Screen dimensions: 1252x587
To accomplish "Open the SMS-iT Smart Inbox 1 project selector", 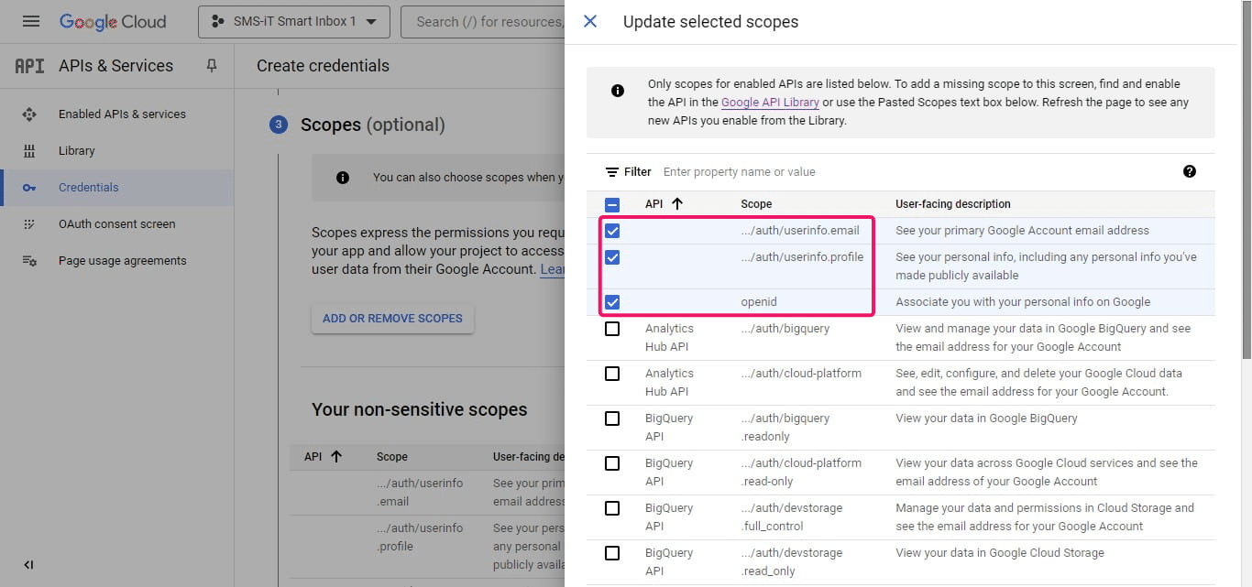I will point(293,22).
